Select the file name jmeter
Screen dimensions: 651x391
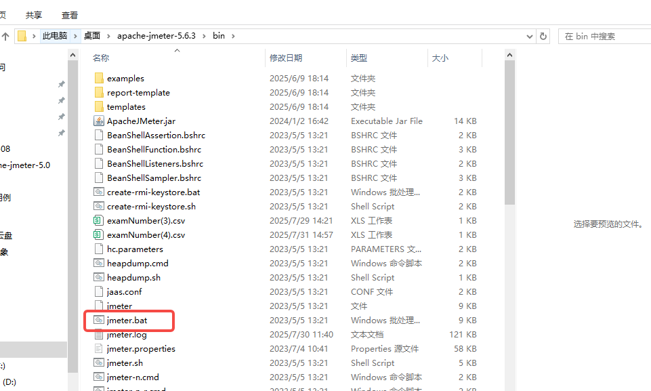(x=120, y=306)
